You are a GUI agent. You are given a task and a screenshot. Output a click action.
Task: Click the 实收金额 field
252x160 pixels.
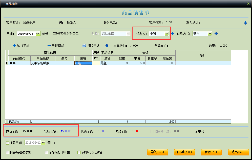click(x=69, y=131)
